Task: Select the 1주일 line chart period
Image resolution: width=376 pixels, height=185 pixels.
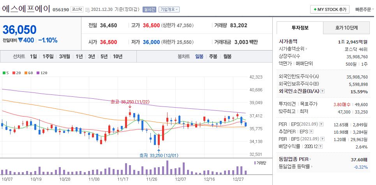Action: tap(48, 57)
